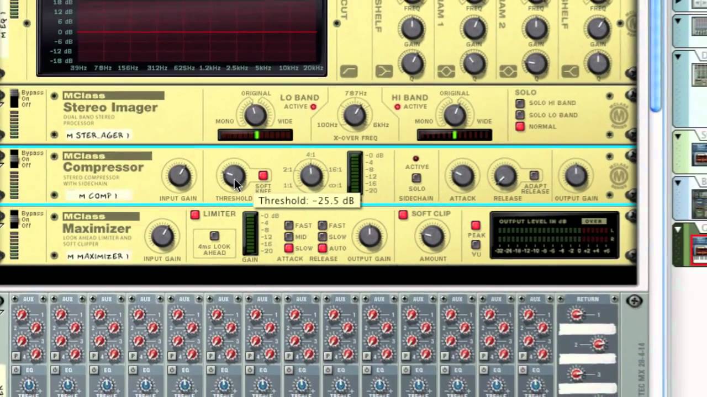The image size is (707, 397).
Task: Click the M COMP 1 device name label
Action: (x=98, y=195)
